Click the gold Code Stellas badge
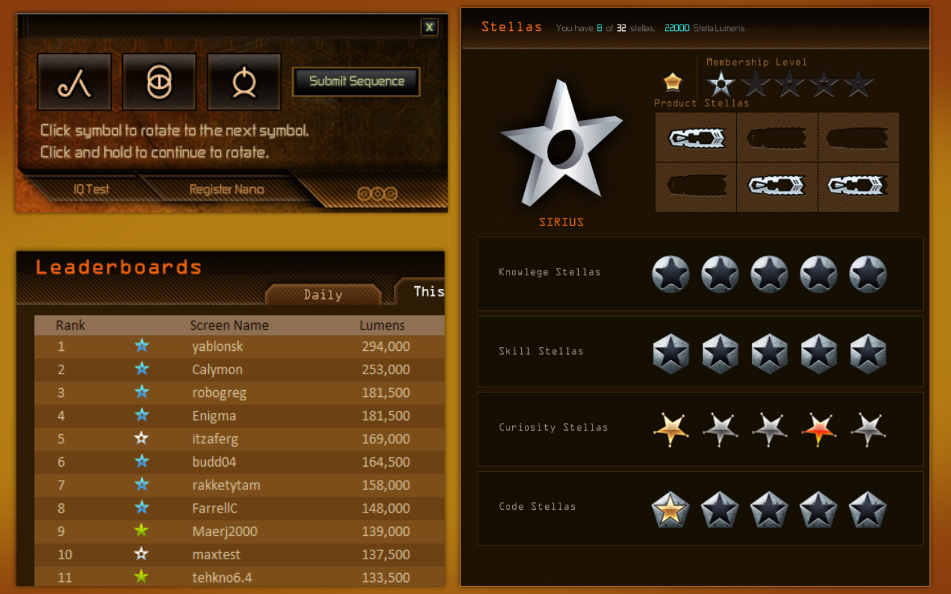 coord(670,509)
